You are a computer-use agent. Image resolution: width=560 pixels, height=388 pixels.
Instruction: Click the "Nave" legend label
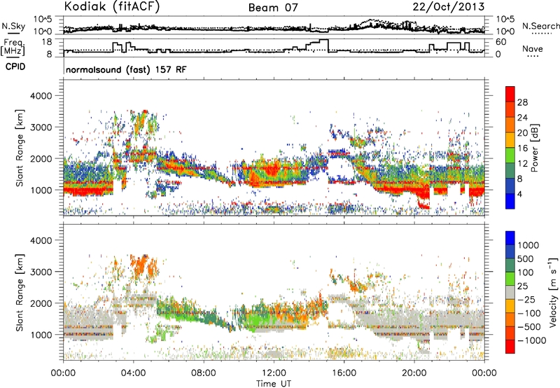pyautogui.click(x=533, y=48)
